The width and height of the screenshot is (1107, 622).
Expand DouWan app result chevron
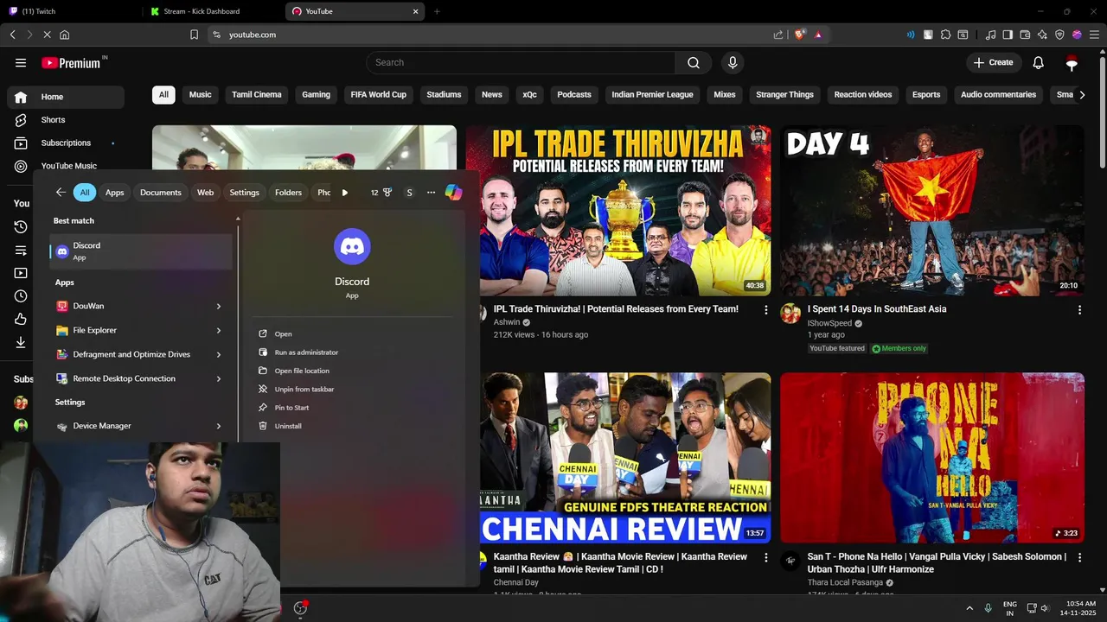pos(219,306)
